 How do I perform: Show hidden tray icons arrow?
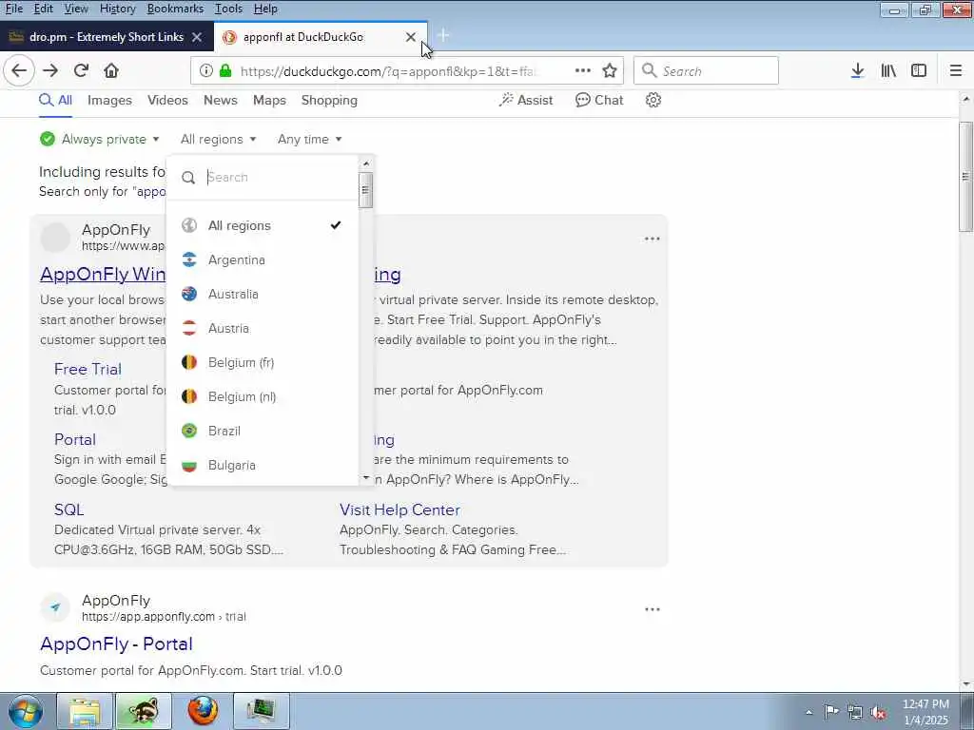[x=808, y=713]
